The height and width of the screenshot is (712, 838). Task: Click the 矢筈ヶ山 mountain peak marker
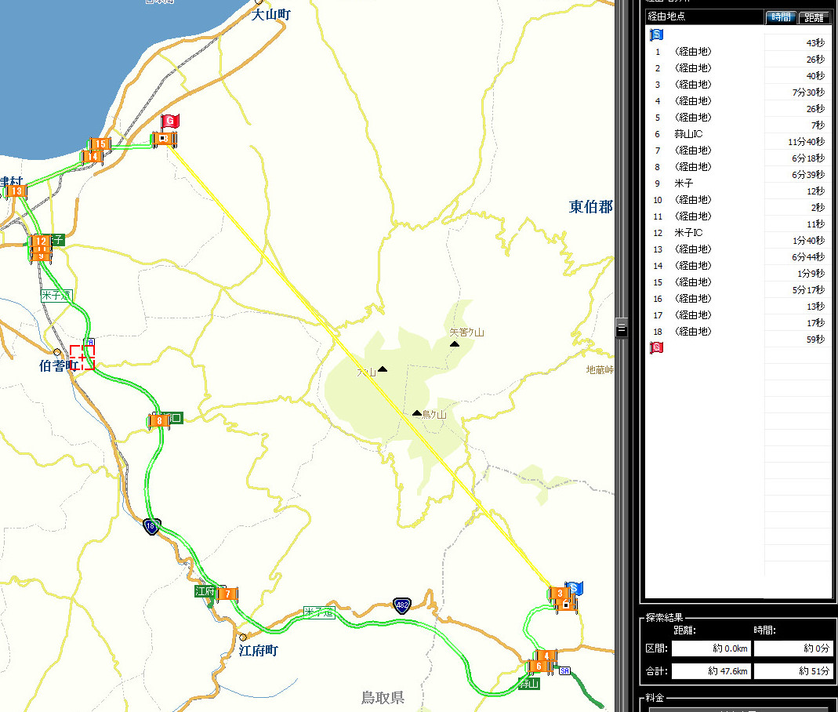tap(454, 343)
